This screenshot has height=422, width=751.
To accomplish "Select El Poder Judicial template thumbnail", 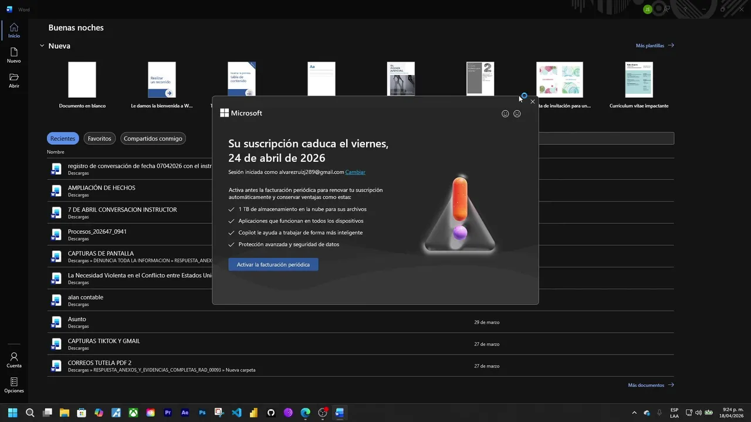I will coord(401,79).
